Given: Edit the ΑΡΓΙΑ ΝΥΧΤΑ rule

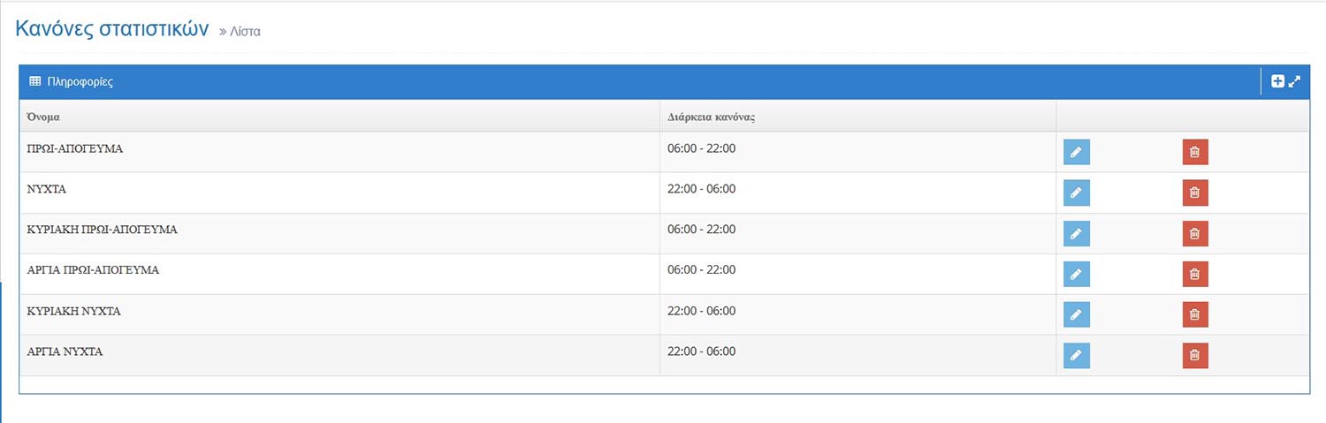Looking at the screenshot, I should coord(1076,355).
